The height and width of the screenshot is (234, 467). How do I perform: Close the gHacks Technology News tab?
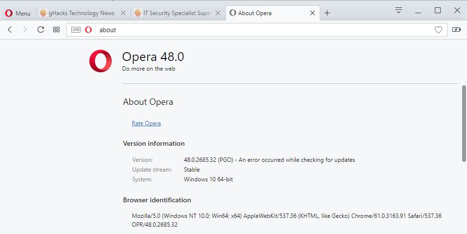123,13
